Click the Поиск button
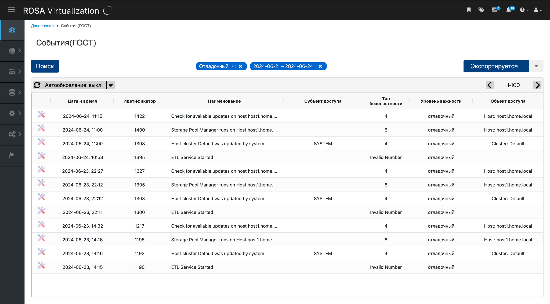The height and width of the screenshot is (304, 550). click(x=45, y=66)
